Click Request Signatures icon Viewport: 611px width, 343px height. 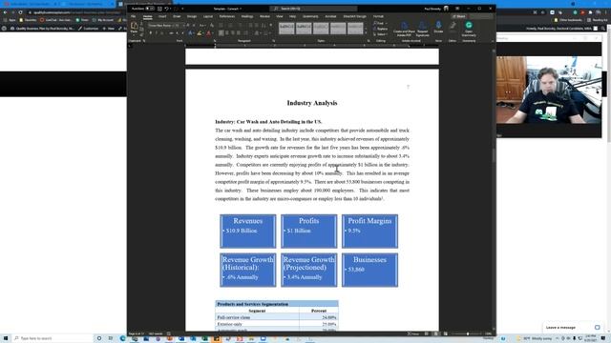pyautogui.click(x=422, y=29)
